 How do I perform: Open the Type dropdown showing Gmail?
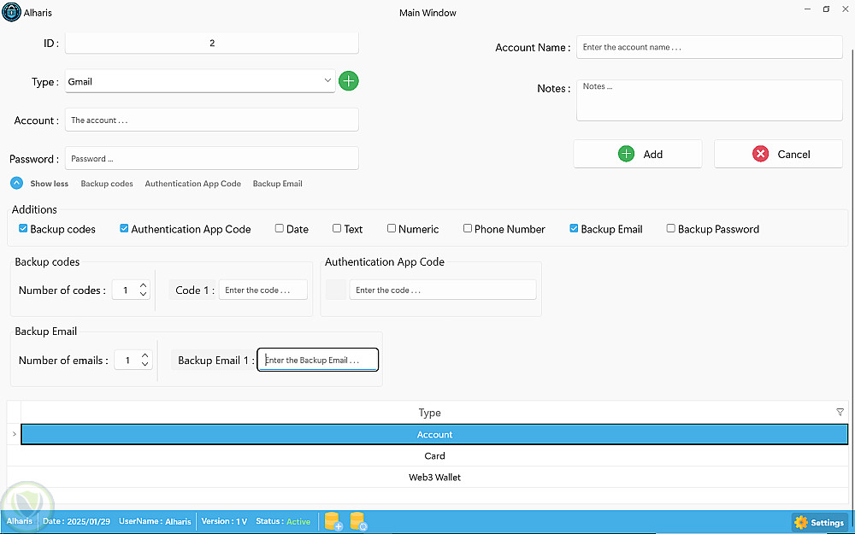(x=199, y=81)
